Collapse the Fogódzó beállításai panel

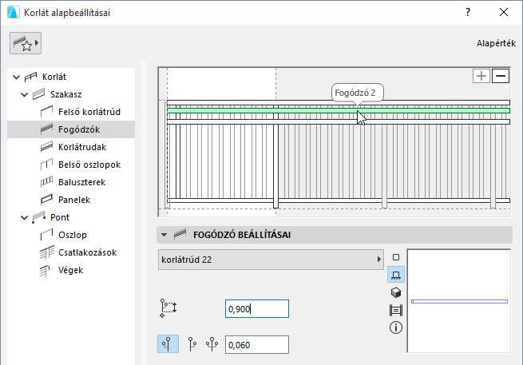tap(164, 235)
